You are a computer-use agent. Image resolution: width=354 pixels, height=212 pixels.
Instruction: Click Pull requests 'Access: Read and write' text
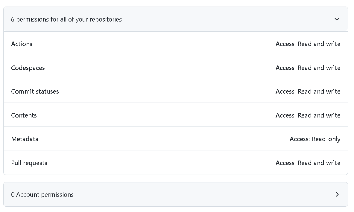tap(308, 163)
